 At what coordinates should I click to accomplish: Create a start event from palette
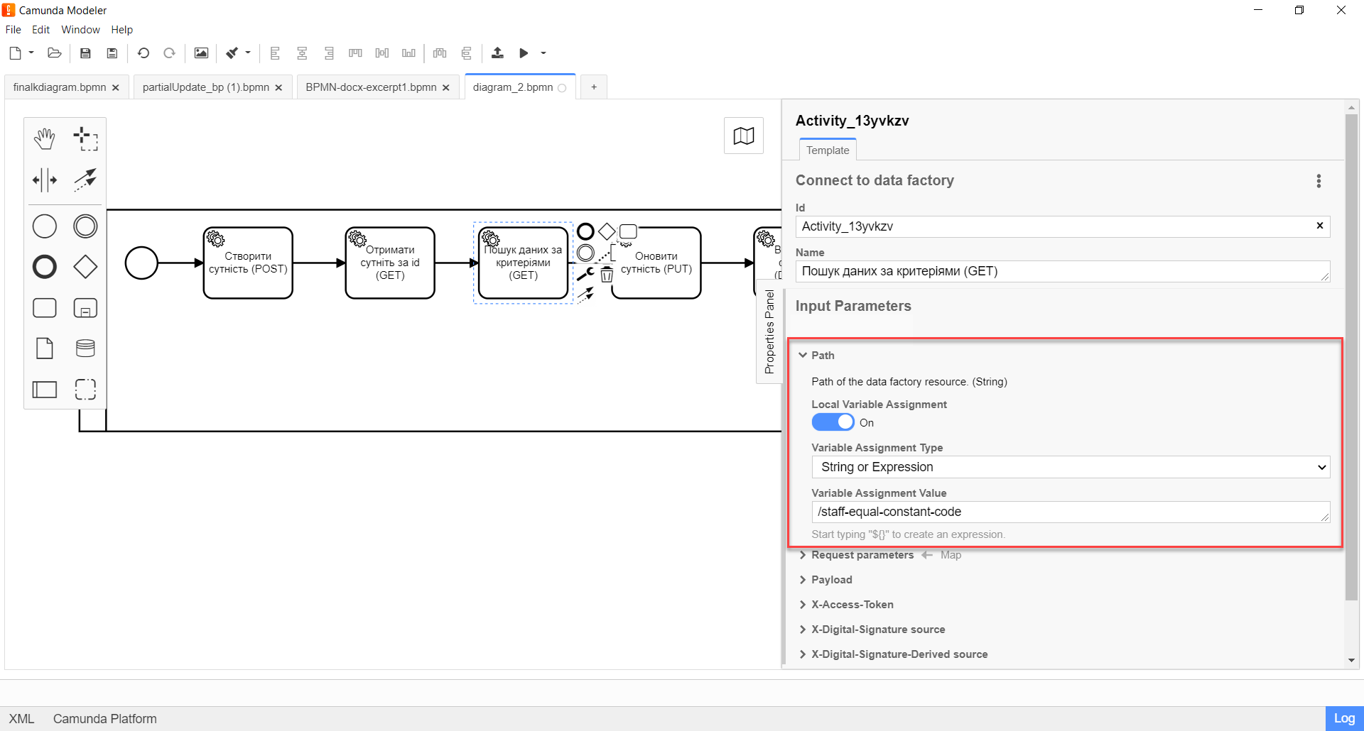coord(45,226)
